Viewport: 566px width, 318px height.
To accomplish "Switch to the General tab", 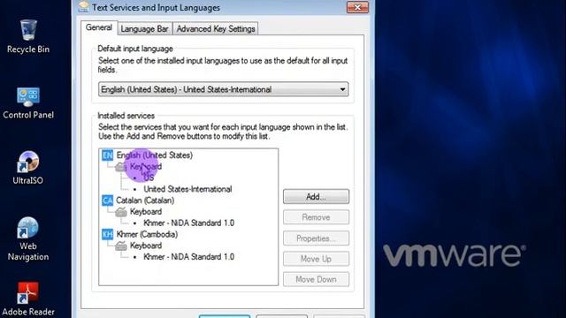I will (x=99, y=27).
